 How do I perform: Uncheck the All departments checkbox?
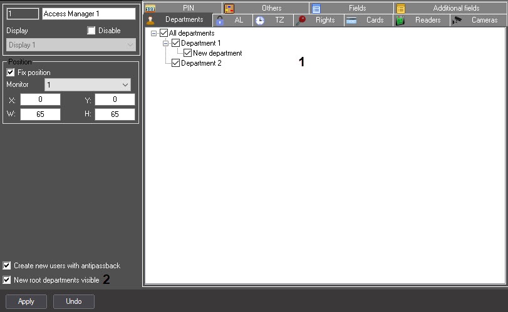tap(164, 33)
